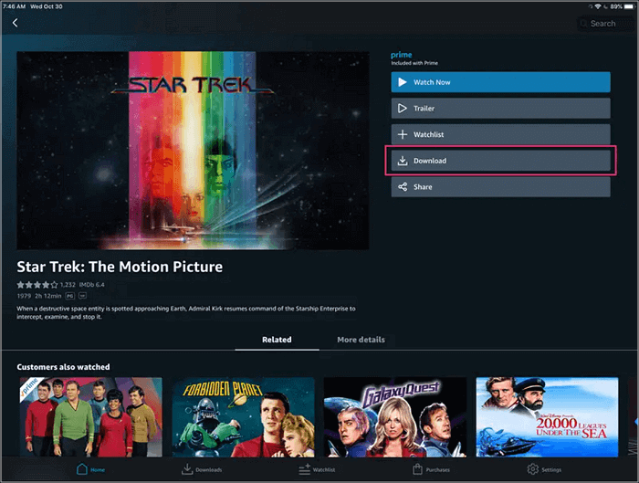Click the PG rating badge
The image size is (639, 483).
(70, 296)
